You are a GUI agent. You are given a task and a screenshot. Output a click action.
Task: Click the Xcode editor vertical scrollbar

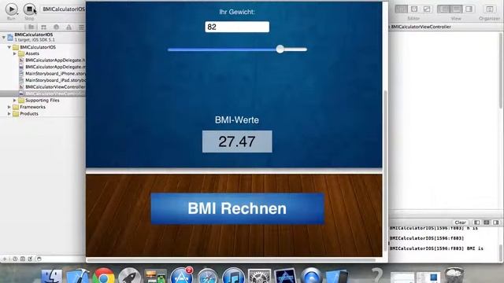coord(501,71)
